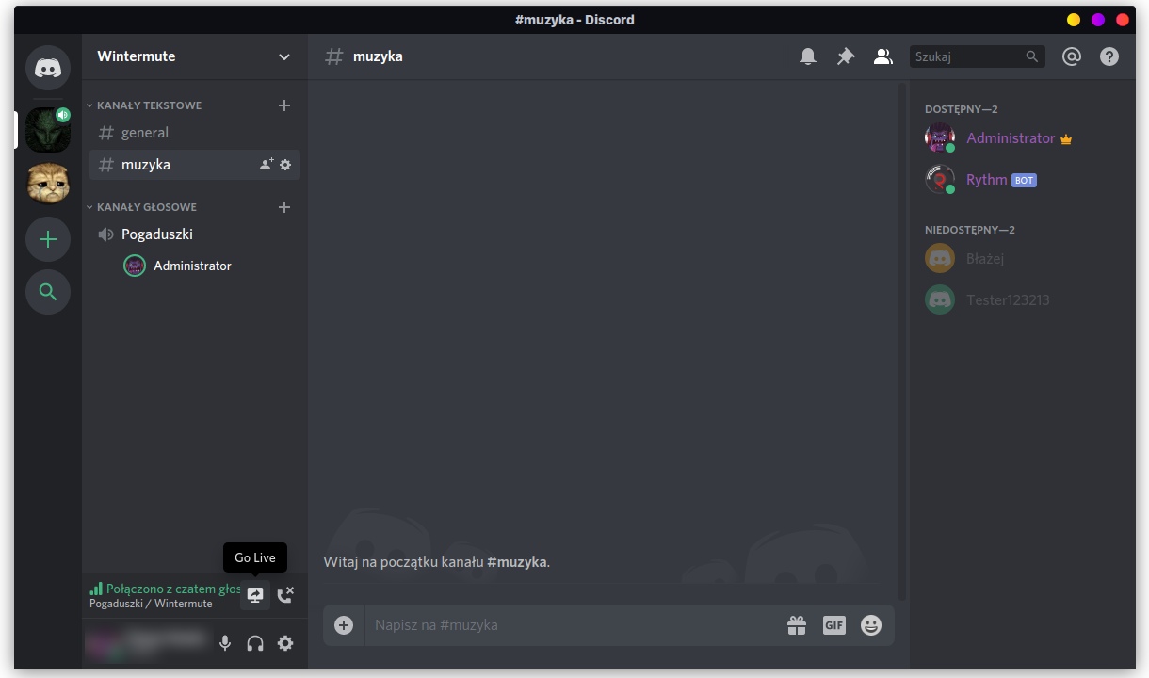Toggle microphone mute
The height and width of the screenshot is (678, 1149).
[x=225, y=644]
